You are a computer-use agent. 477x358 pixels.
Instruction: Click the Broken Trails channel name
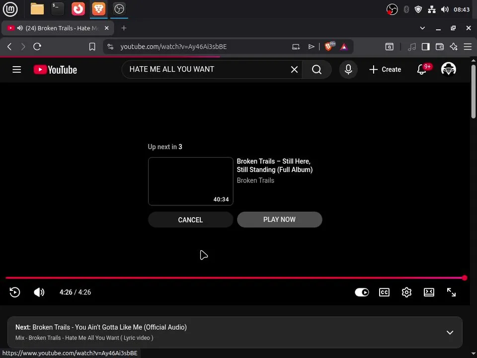pos(255,180)
